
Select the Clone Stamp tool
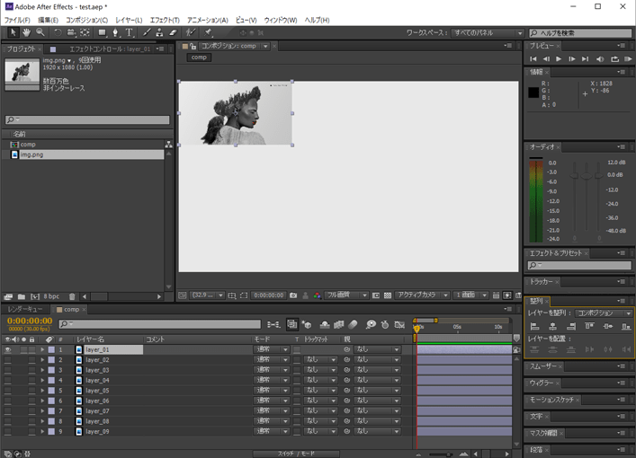point(159,32)
